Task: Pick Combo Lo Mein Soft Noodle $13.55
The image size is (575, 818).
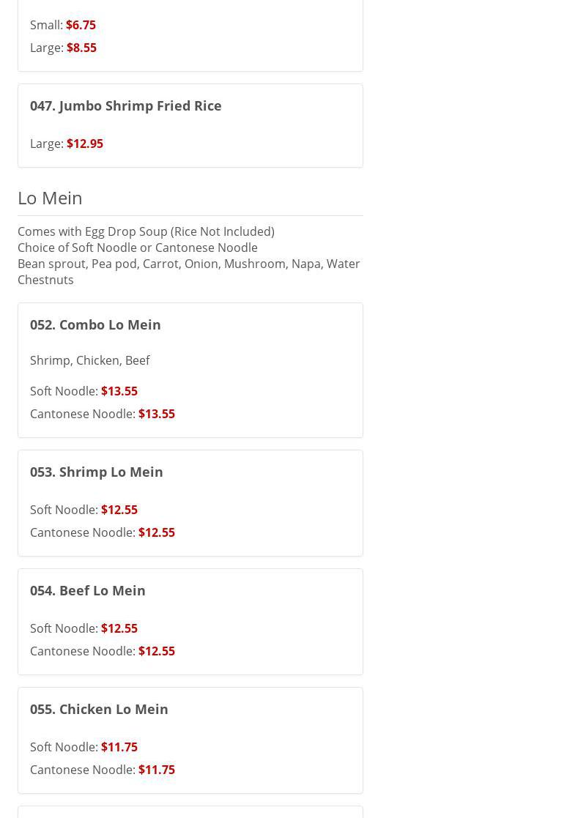Action: [x=84, y=391]
